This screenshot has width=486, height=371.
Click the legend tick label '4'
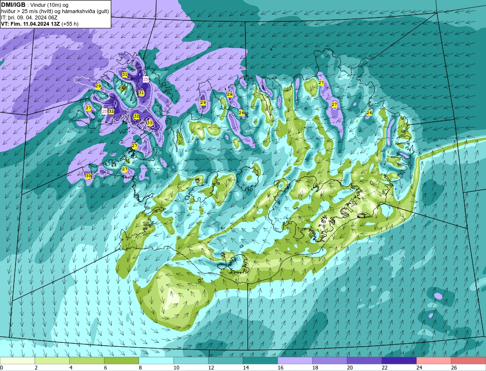[71, 368]
